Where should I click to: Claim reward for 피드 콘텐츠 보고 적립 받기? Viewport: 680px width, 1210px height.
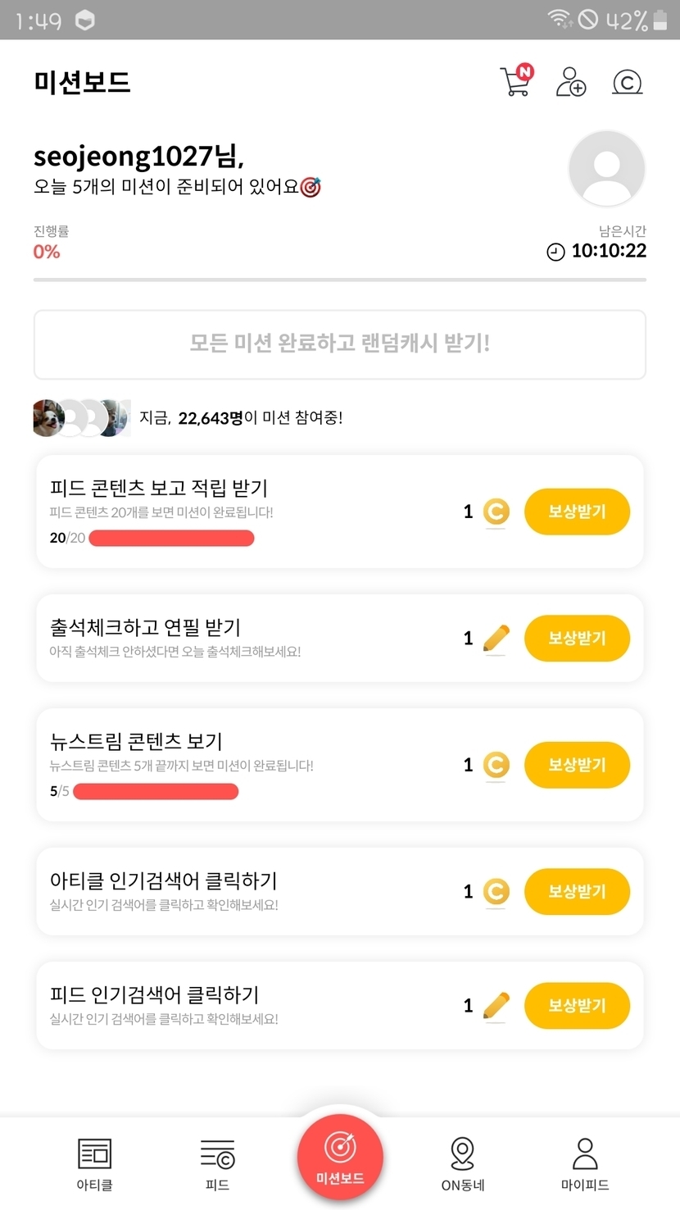point(577,512)
